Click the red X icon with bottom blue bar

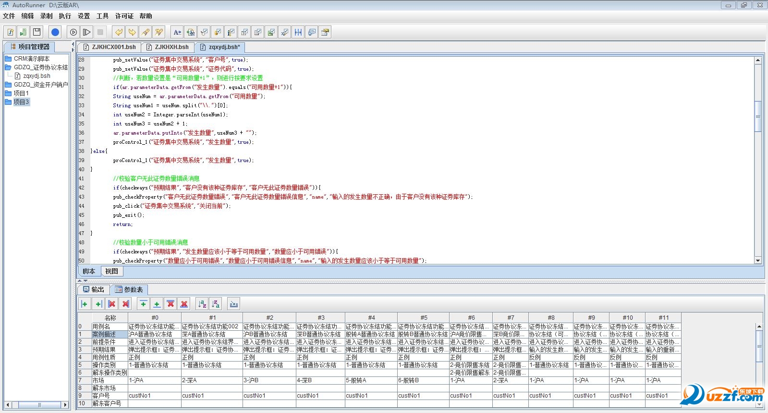pos(184,304)
